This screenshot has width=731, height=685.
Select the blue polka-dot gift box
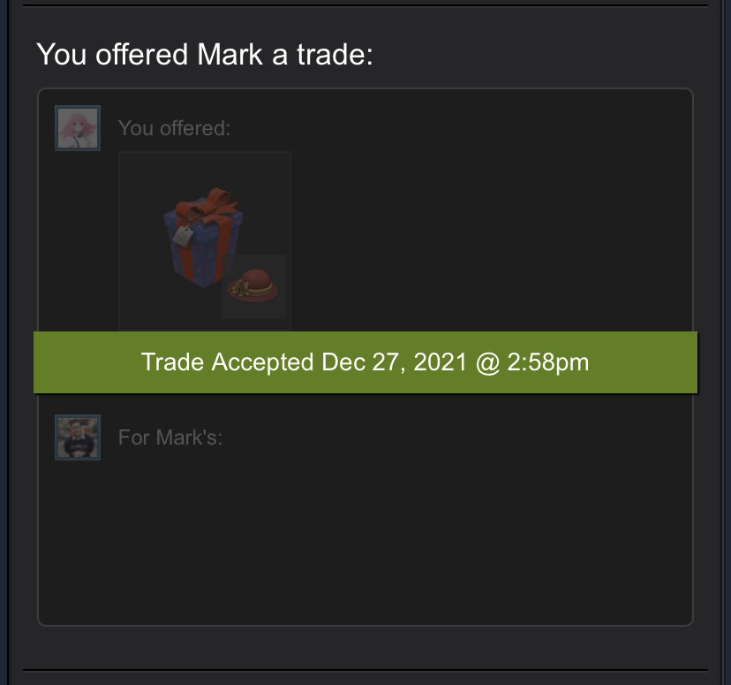pyautogui.click(x=203, y=238)
